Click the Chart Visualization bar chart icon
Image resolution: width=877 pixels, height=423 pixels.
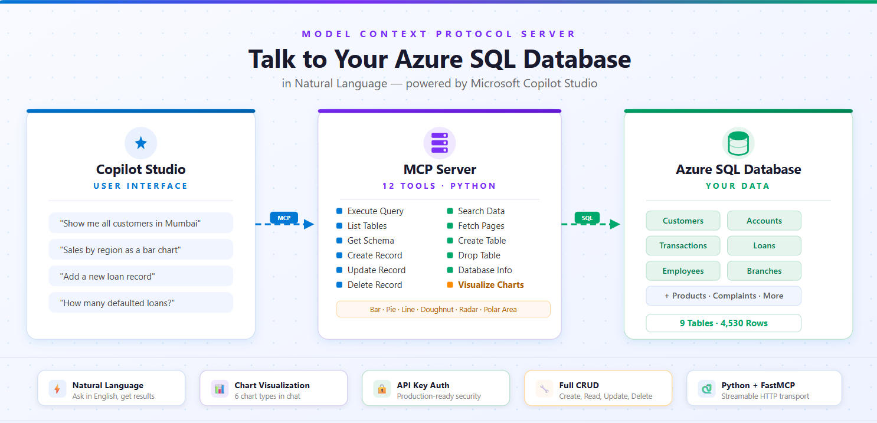[220, 389]
